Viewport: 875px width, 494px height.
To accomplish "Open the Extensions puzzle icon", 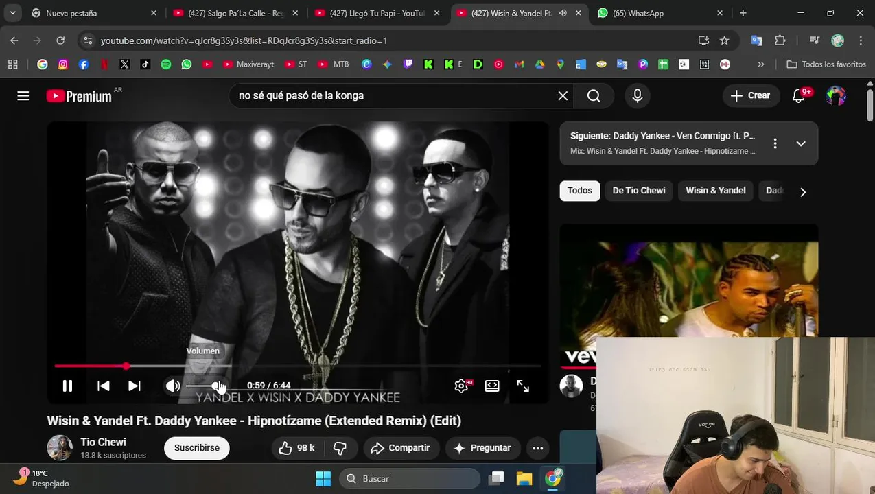I will [x=780, y=40].
